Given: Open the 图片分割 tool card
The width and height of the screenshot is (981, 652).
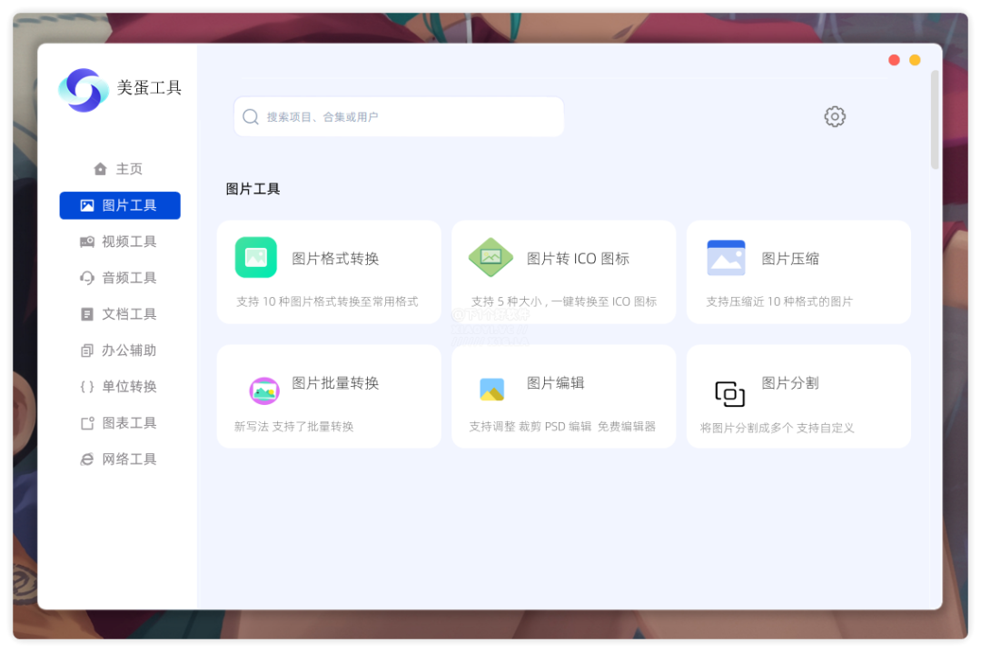Looking at the screenshot, I should [798, 395].
